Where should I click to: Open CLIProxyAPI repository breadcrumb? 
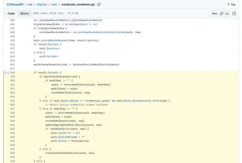tap(15, 5)
